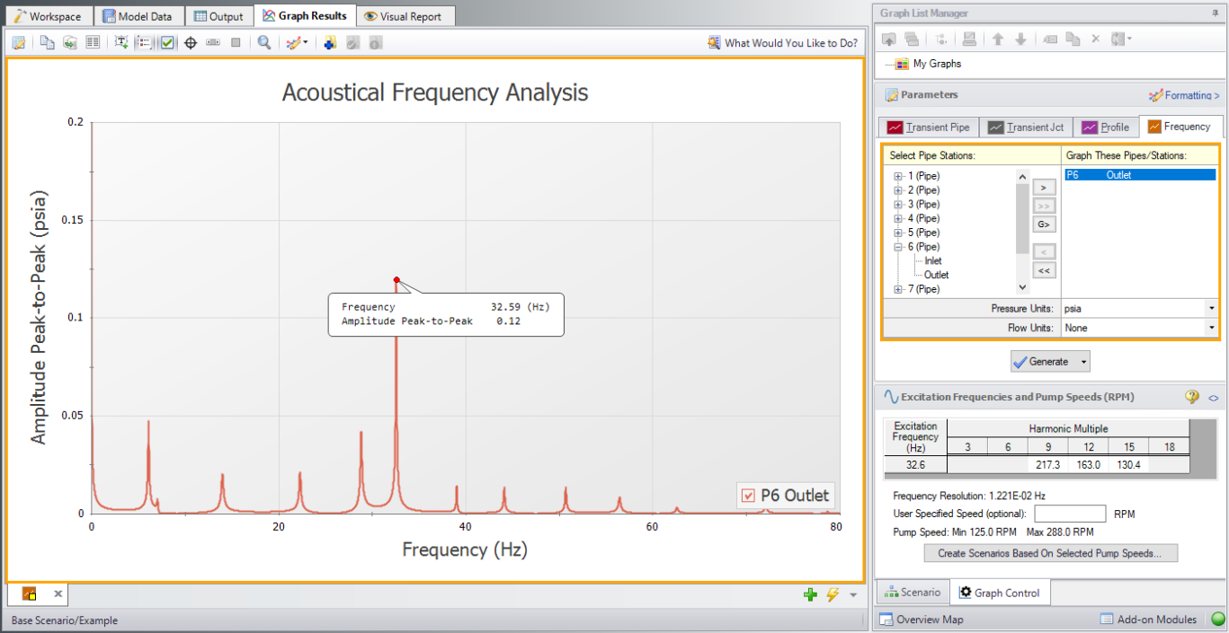Toggle the green checkmark toolbar button
This screenshot has width=1229, height=633.
point(167,42)
